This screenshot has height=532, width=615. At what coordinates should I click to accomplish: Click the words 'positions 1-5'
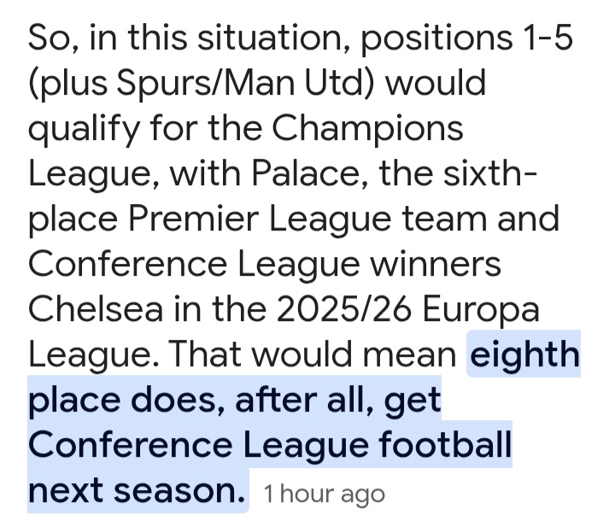pos(466,38)
